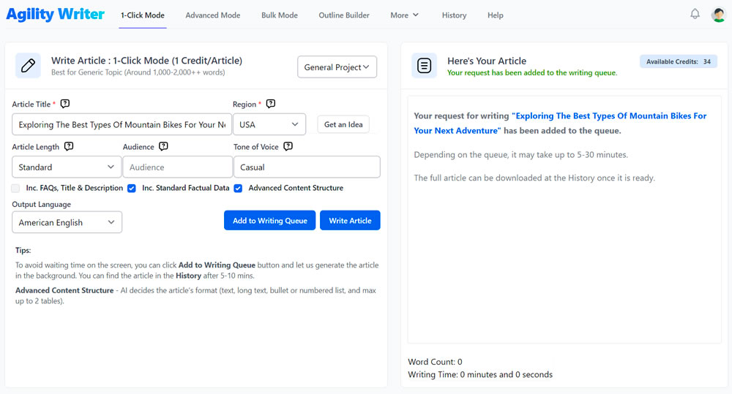Switch to Advanced Mode tab
This screenshot has width=732, height=394.
(212, 15)
